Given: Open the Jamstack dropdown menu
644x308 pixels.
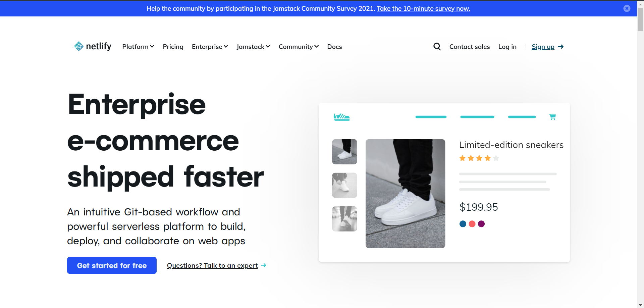Looking at the screenshot, I should coord(253,47).
